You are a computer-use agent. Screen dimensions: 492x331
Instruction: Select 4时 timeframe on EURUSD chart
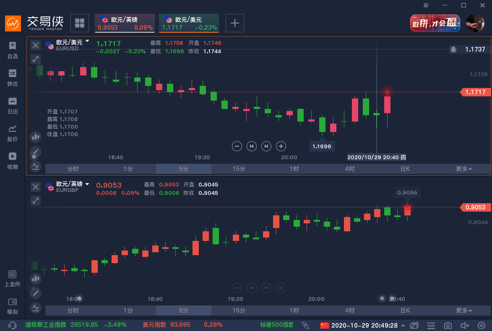coord(350,168)
